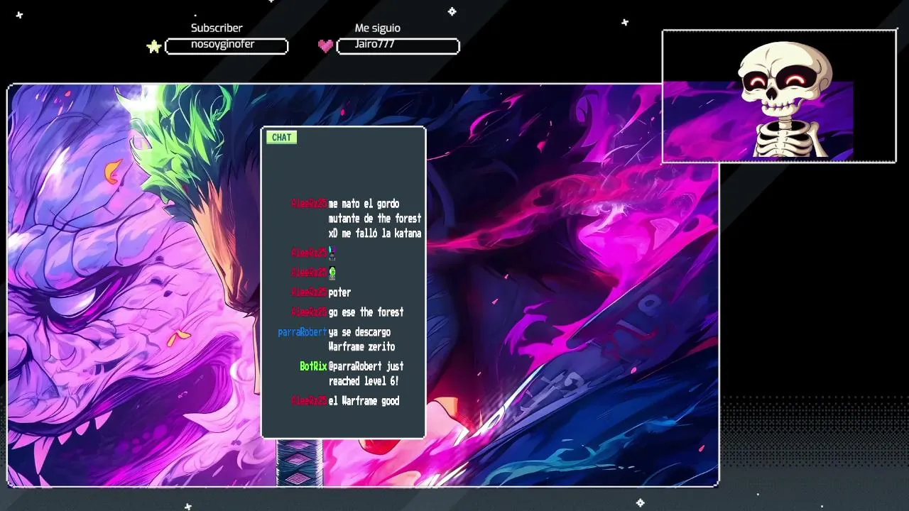909x511 pixels.
Task: Click AleeRz25 beside 'el Warframe good'
Action: point(309,401)
